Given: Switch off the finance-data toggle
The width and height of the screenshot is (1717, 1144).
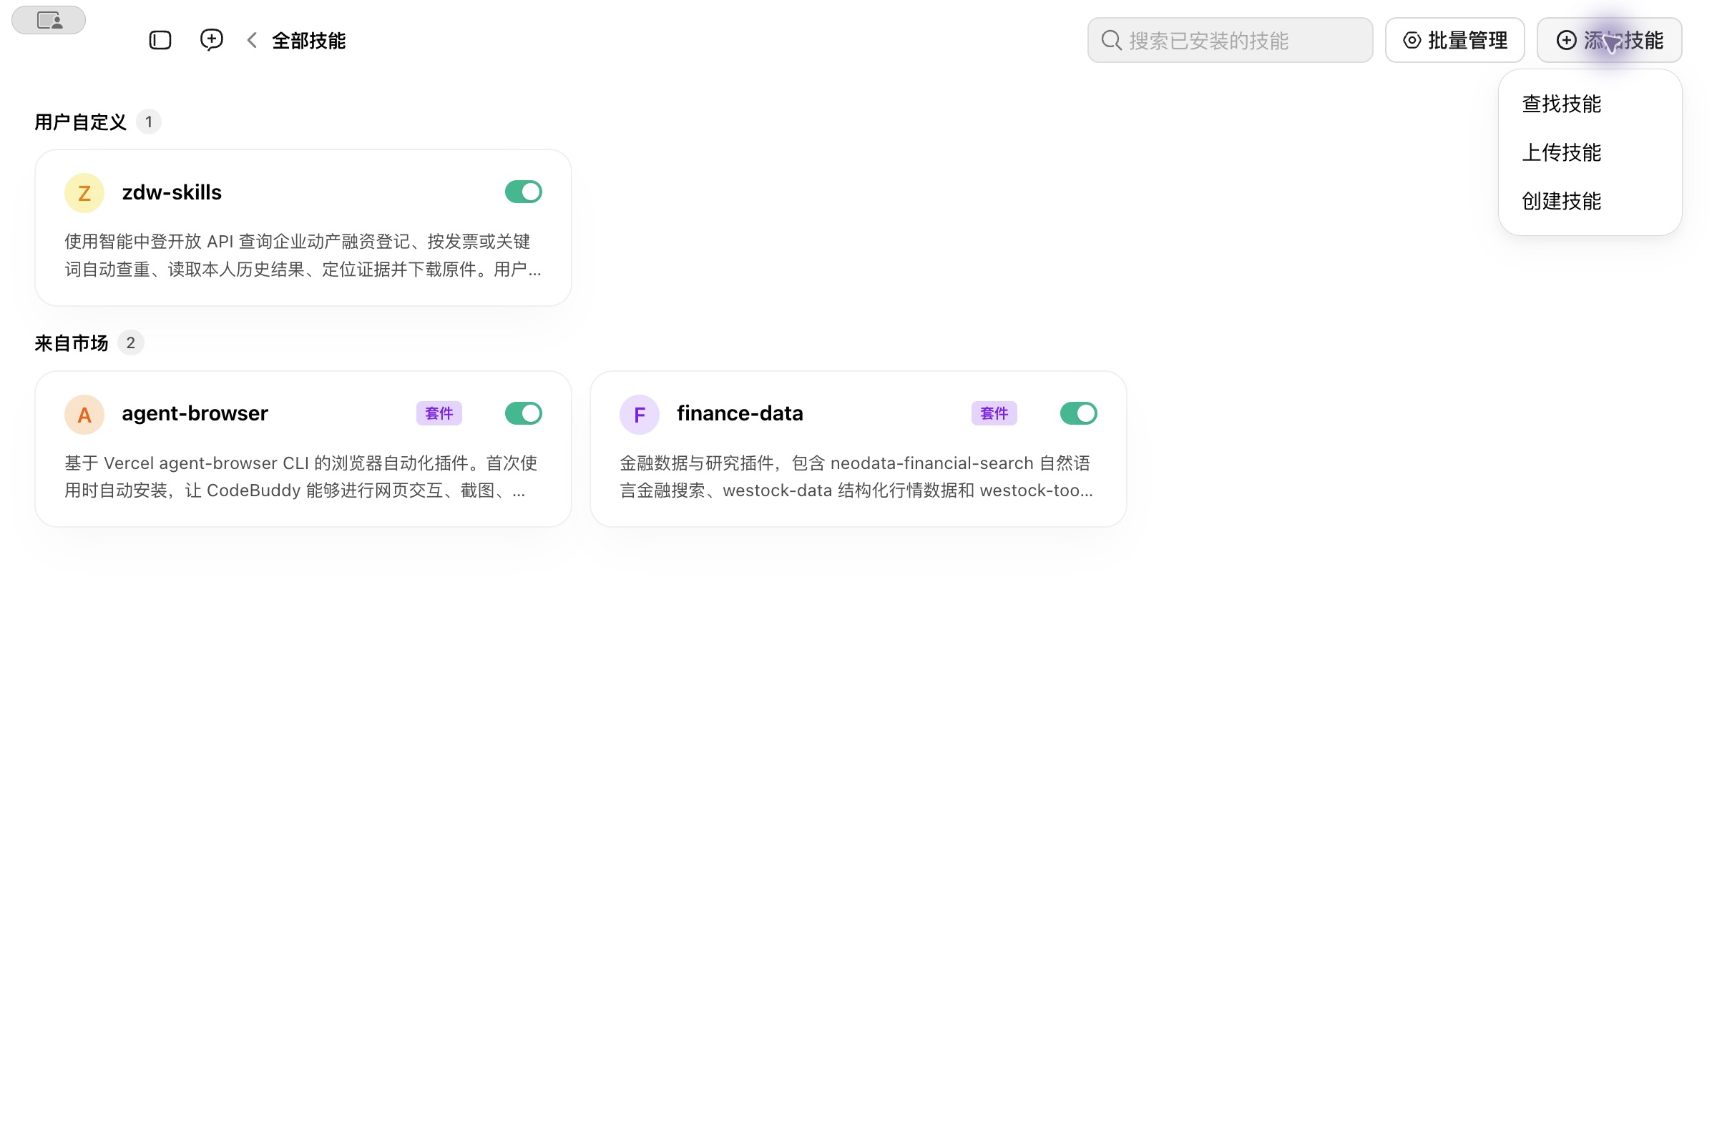Looking at the screenshot, I should (1078, 414).
